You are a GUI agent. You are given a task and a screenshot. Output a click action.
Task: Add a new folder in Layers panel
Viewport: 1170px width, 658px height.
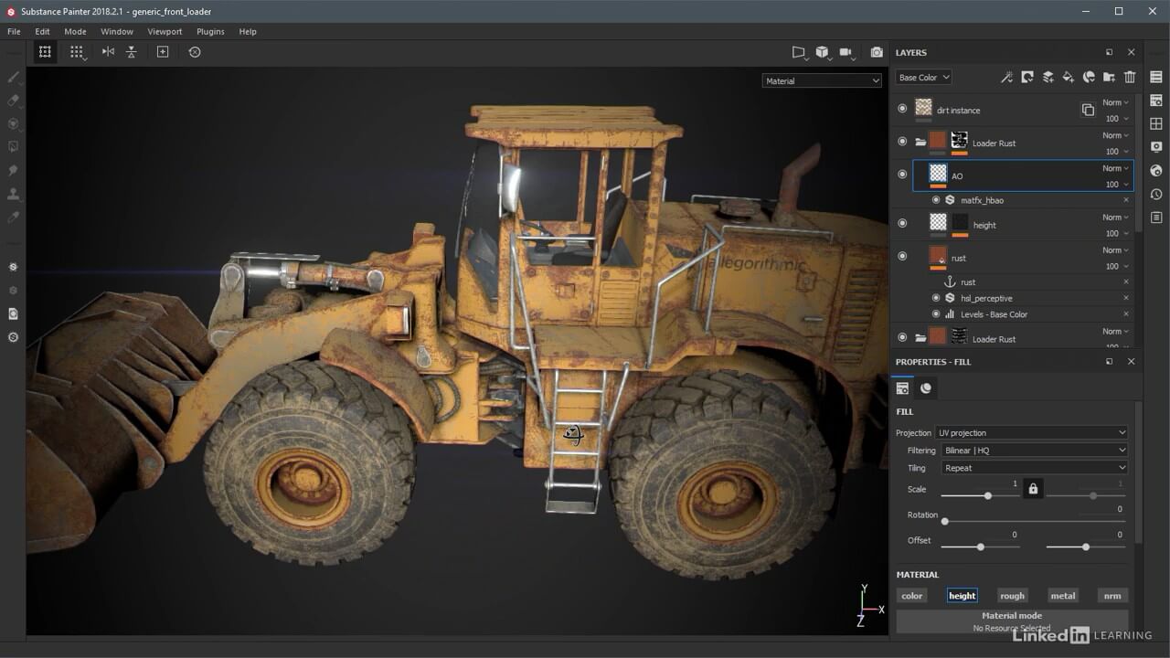coord(1109,78)
